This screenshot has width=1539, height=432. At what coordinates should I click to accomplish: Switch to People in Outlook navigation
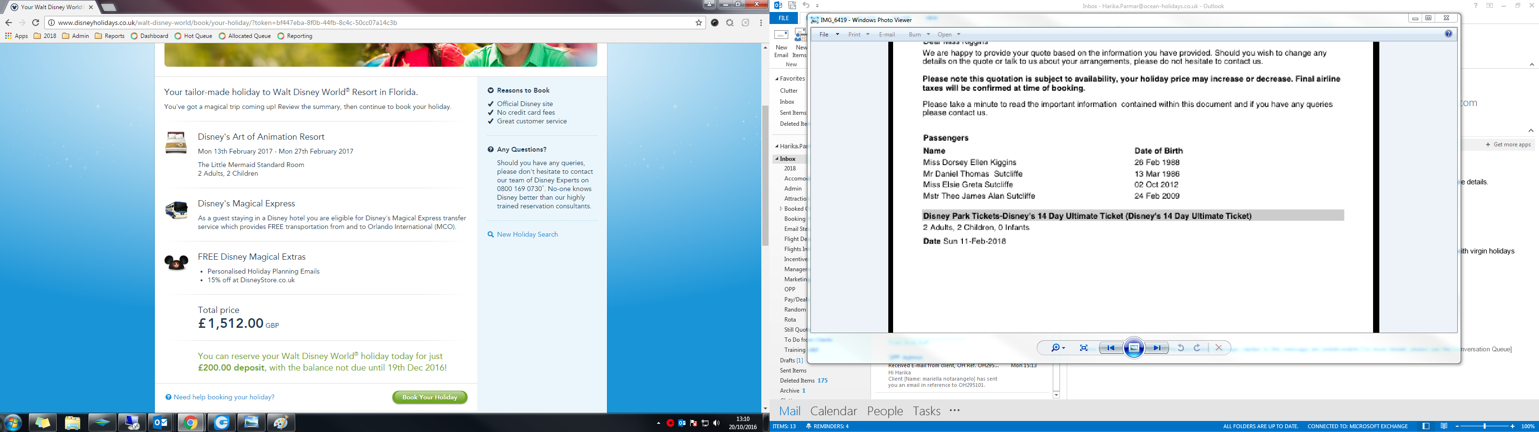pyautogui.click(x=885, y=411)
